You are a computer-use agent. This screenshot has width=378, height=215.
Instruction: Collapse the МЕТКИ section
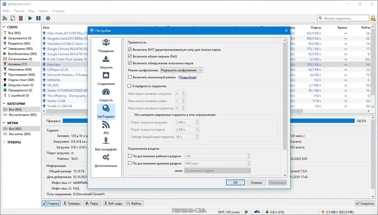pos(5,123)
